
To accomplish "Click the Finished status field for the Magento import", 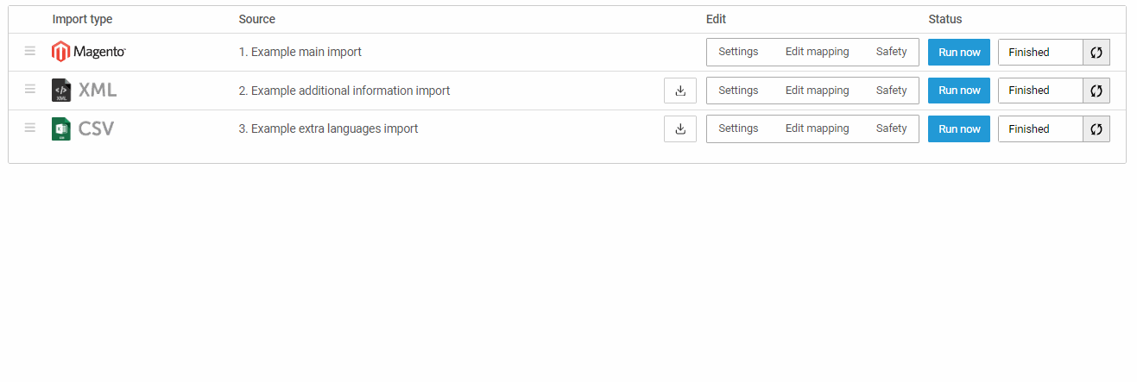I will point(1039,53).
